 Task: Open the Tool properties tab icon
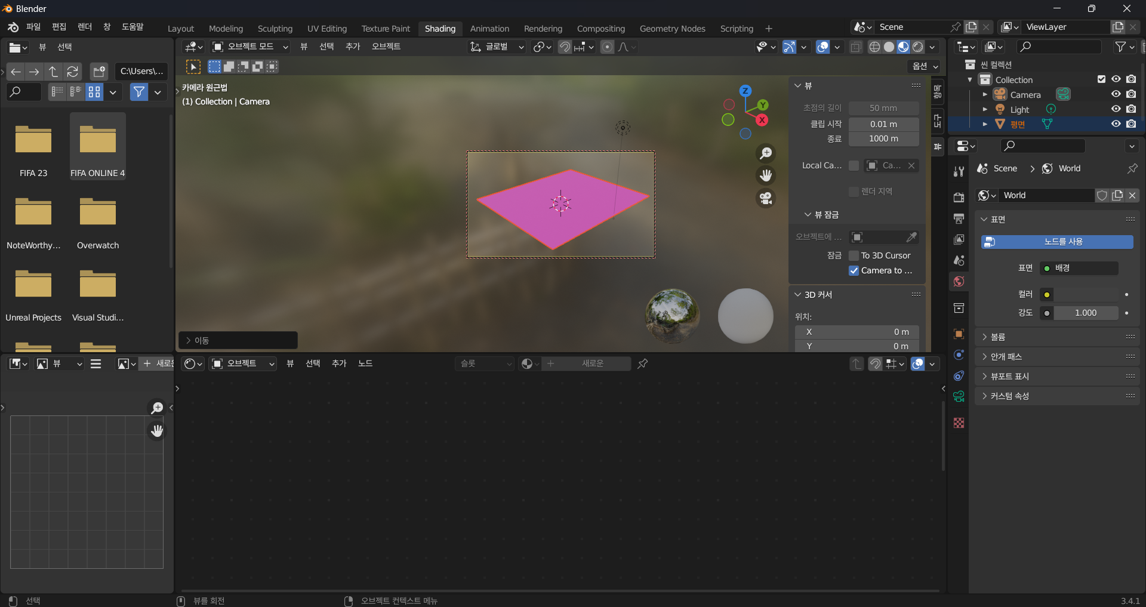tap(959, 171)
